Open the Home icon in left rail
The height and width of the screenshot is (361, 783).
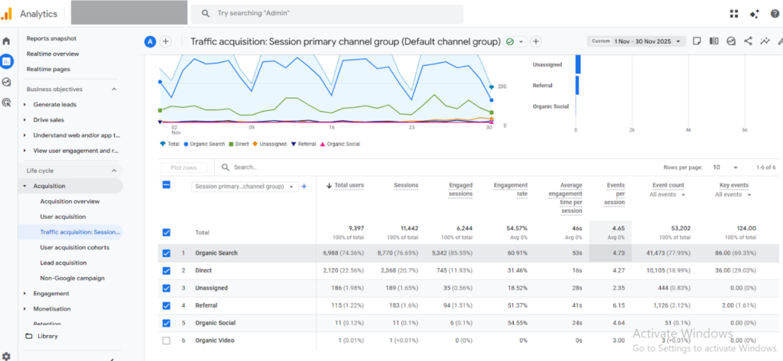coord(7,41)
